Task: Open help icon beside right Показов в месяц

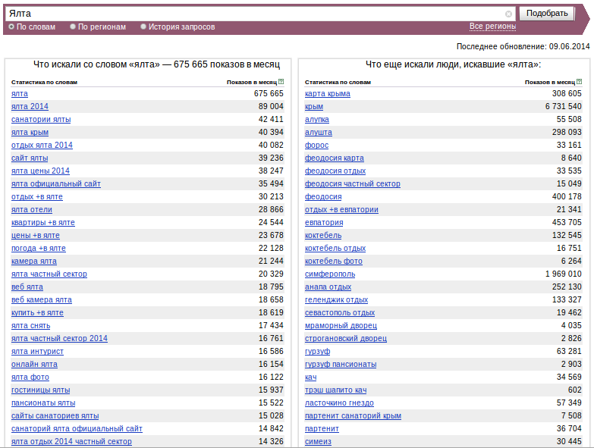Action: 580,81
